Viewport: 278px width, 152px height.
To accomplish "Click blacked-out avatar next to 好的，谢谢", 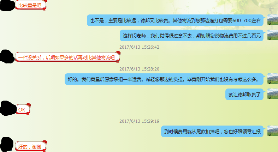I will [7, 145].
